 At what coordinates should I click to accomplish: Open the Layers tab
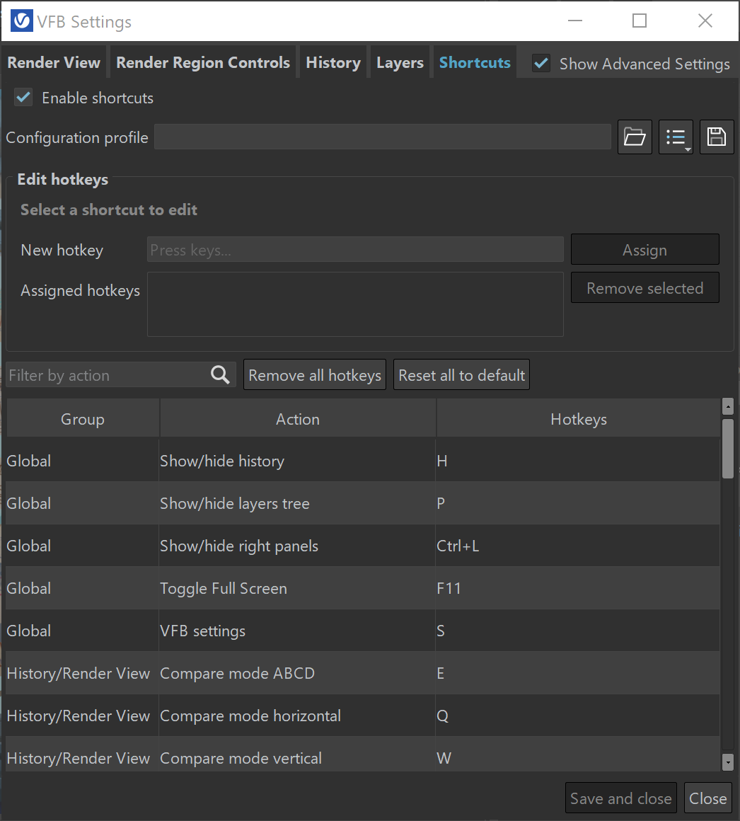[400, 62]
